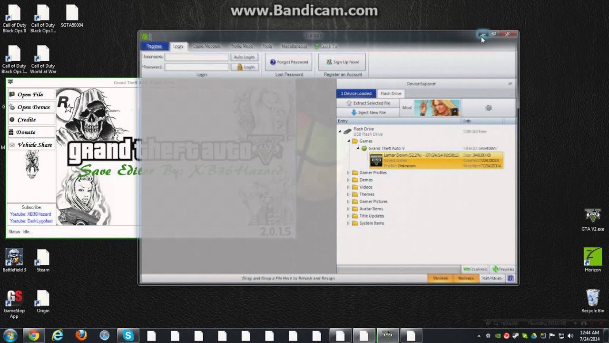The height and width of the screenshot is (343, 609).
Task: Open the Profile Mods tab
Action: [x=242, y=46]
